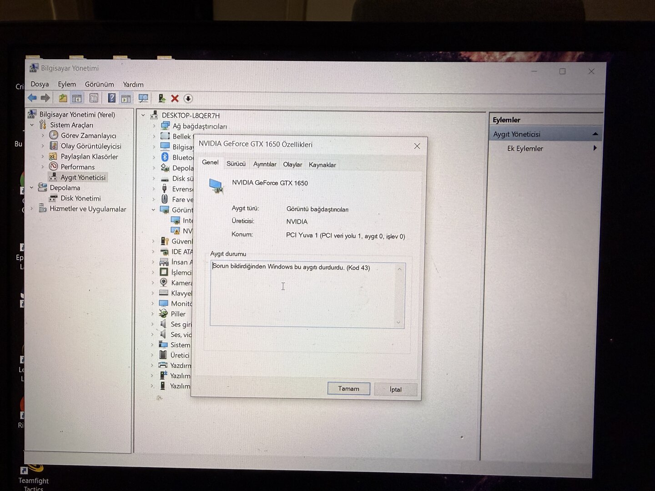Open the Eylem menu
The width and height of the screenshot is (655, 491).
67,84
